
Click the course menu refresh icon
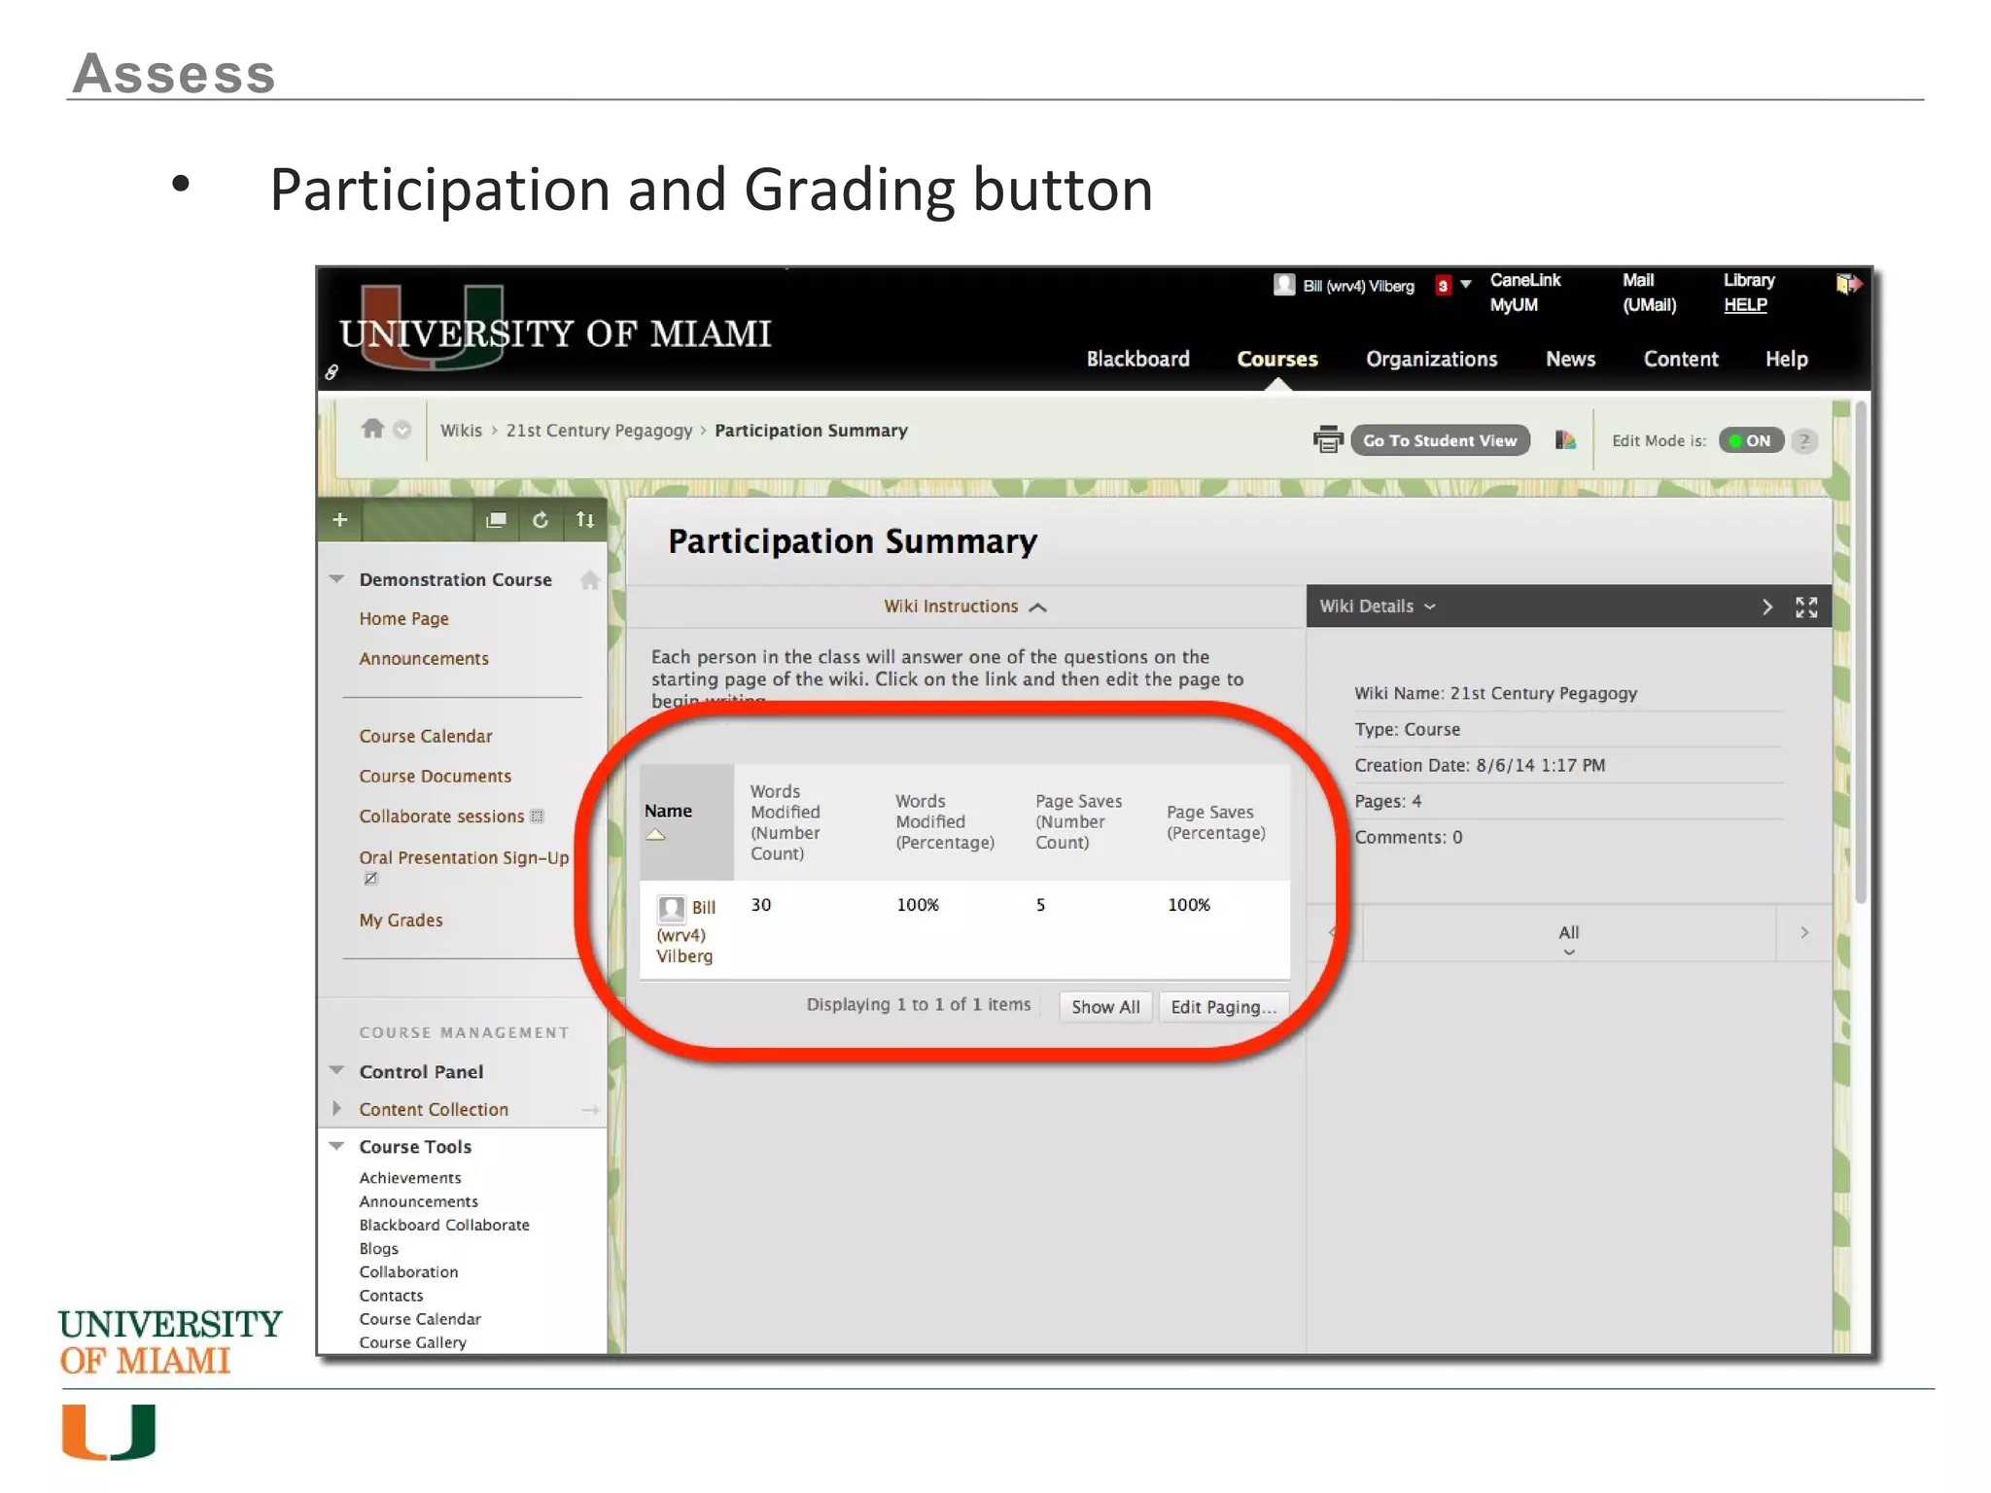[x=541, y=520]
